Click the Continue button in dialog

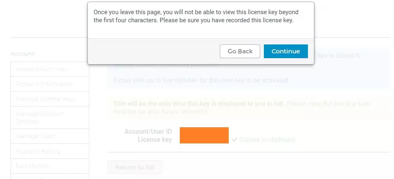pos(286,51)
